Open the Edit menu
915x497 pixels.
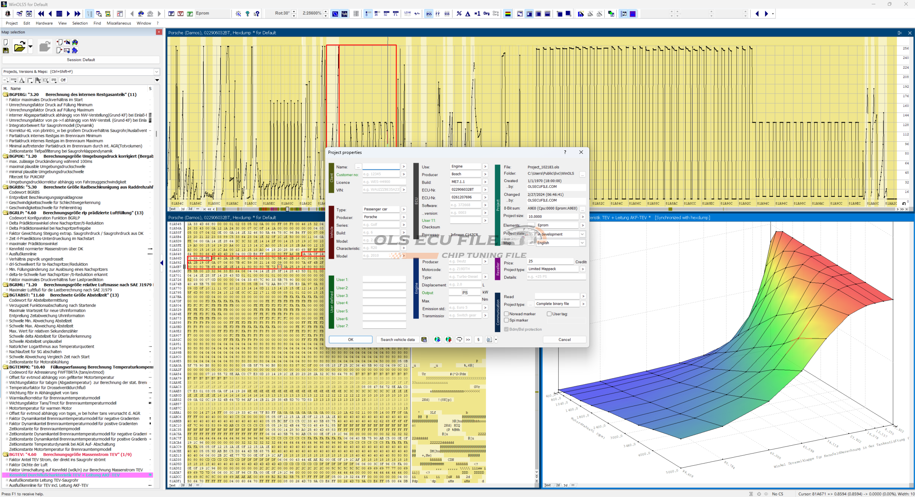pyautogui.click(x=27, y=23)
